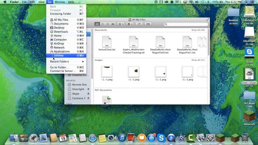Expand the Recent Folders submenu
The height and width of the screenshot is (145, 258).
coord(66,62)
